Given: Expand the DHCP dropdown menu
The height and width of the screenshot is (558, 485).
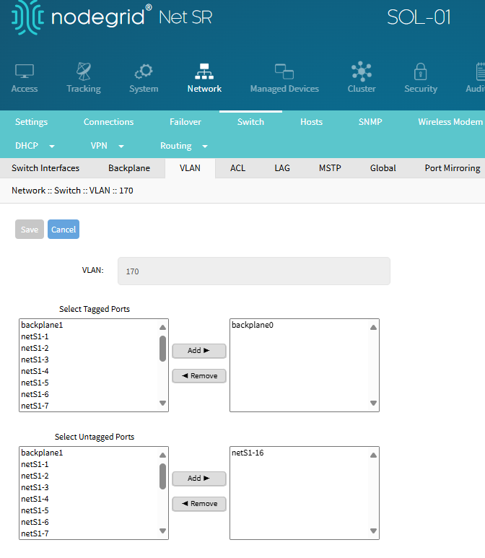Looking at the screenshot, I should (33, 146).
